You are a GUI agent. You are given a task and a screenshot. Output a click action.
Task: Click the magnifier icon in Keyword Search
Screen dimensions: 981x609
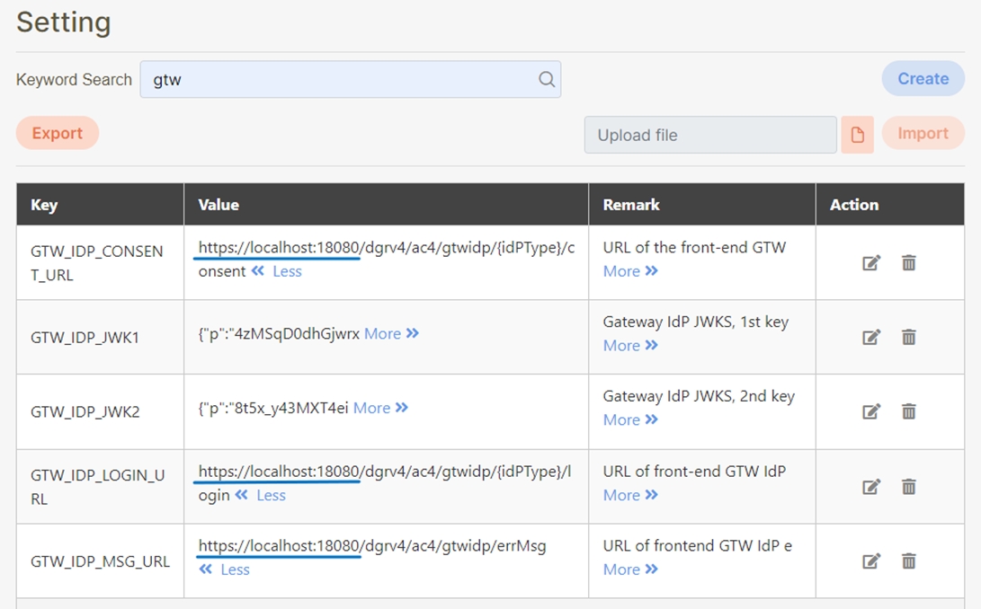pyautogui.click(x=547, y=79)
